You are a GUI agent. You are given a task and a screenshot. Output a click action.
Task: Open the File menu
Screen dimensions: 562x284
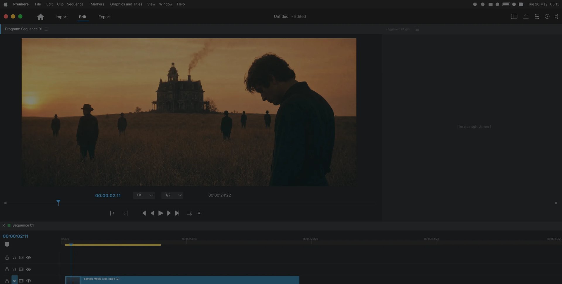coord(38,4)
